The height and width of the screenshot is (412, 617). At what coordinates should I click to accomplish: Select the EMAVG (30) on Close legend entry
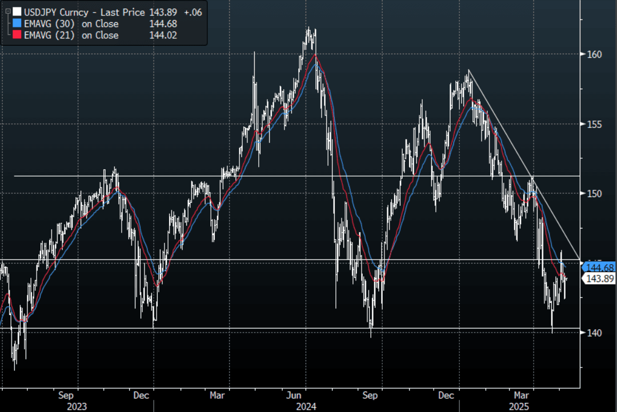[71, 24]
